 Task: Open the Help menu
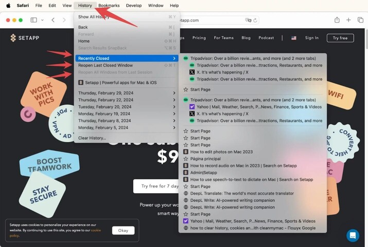coord(174,5)
